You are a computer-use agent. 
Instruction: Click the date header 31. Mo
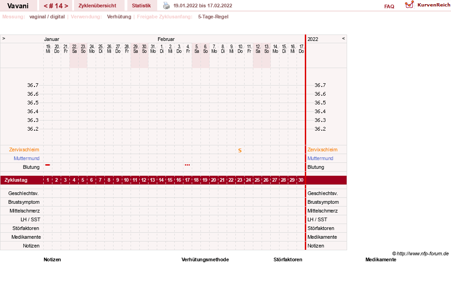(153, 49)
